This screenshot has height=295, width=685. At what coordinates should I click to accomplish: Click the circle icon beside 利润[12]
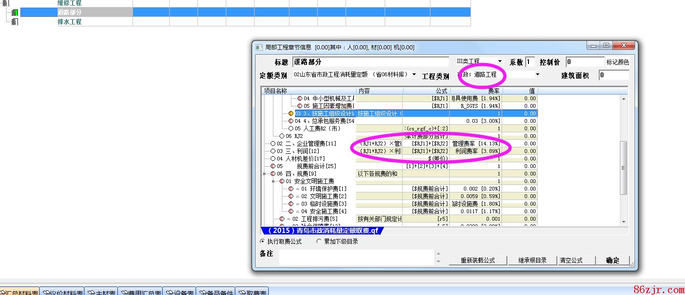click(x=273, y=151)
